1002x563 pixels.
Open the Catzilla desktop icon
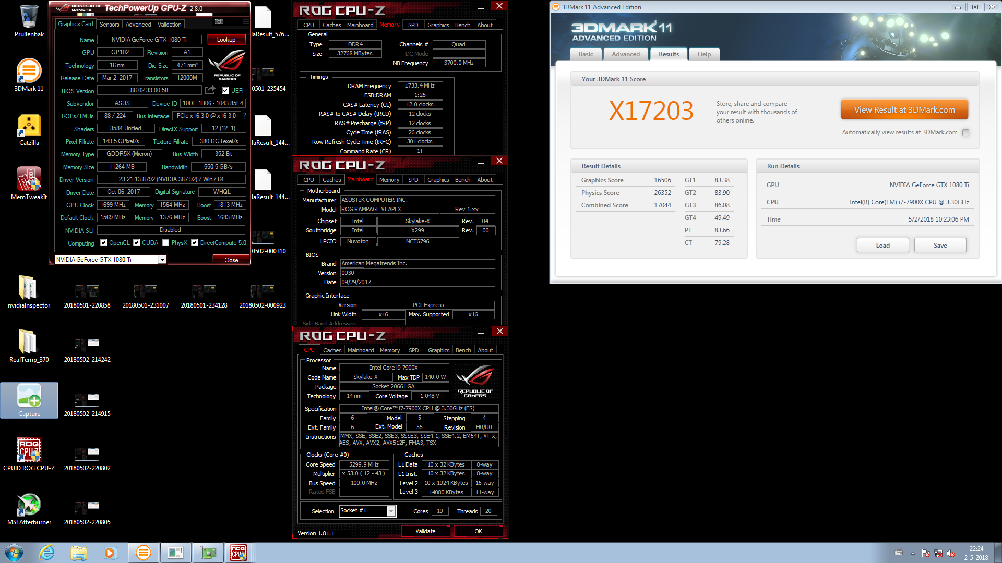coord(29,130)
